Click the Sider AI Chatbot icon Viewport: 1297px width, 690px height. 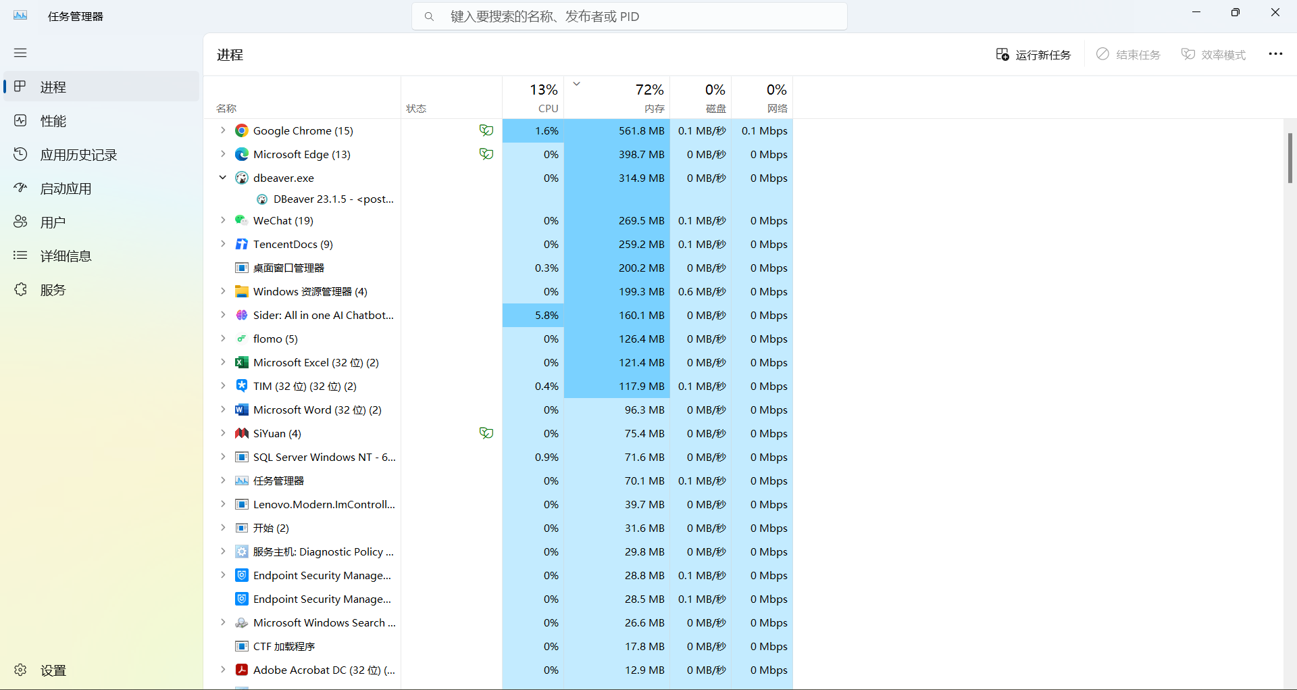click(242, 315)
